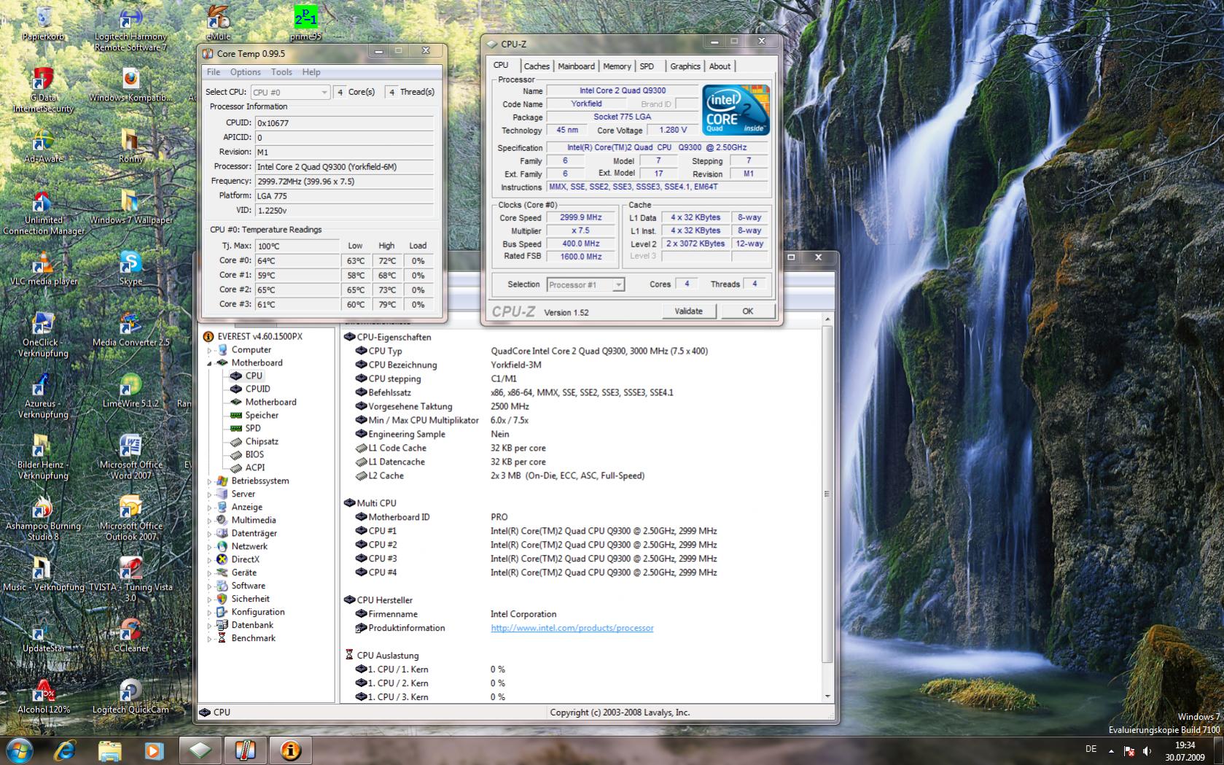Click the Yorkfield-3M value in EVEREST
This screenshot has width=1224, height=765.
pos(516,365)
